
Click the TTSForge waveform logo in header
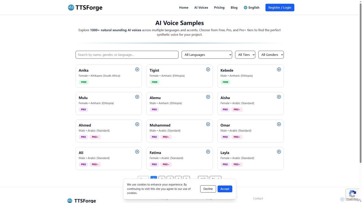71,8
